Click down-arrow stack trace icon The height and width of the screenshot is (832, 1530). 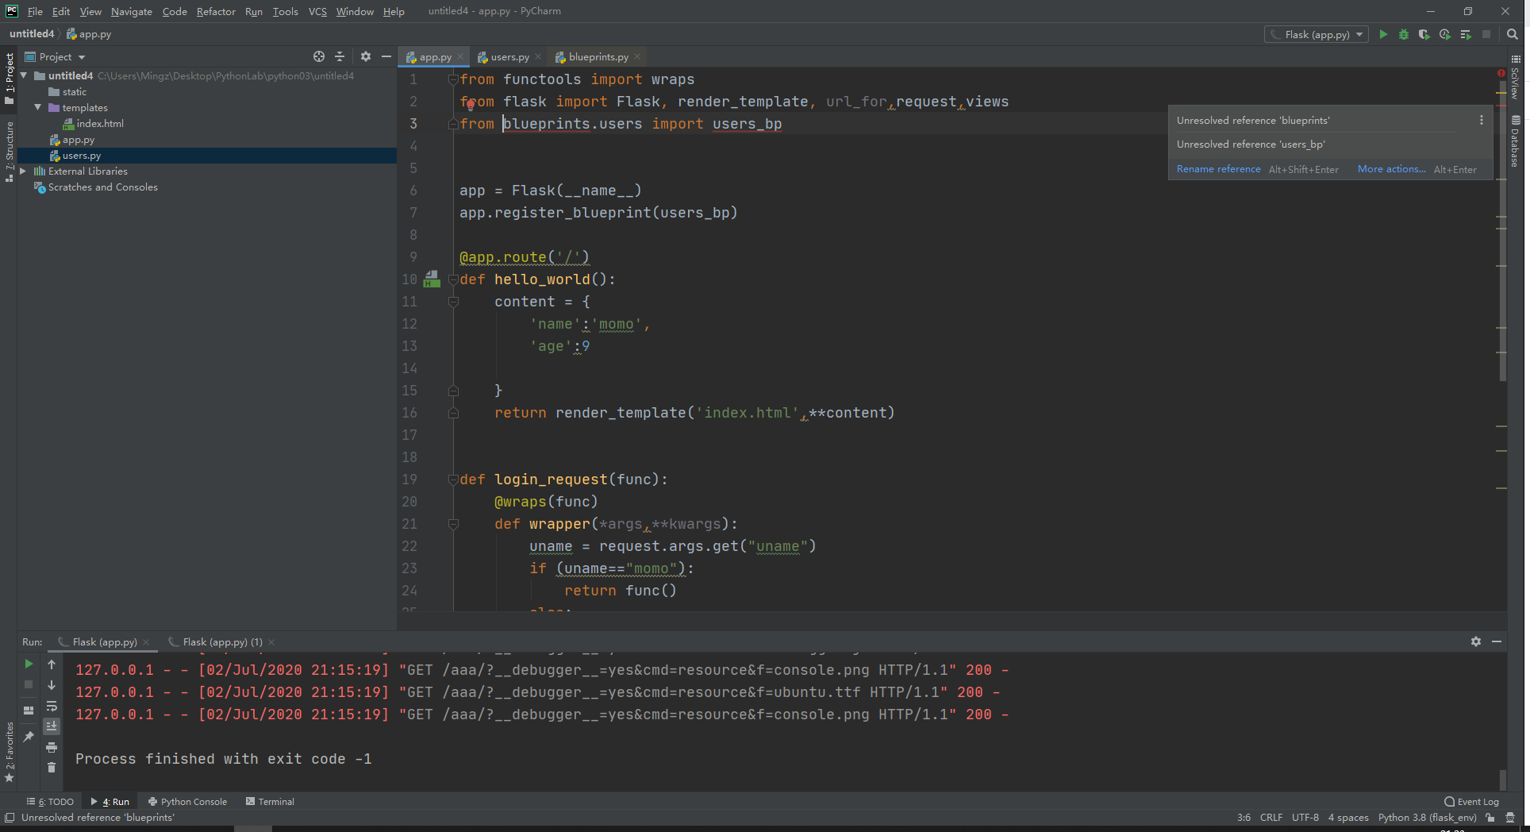point(52,685)
